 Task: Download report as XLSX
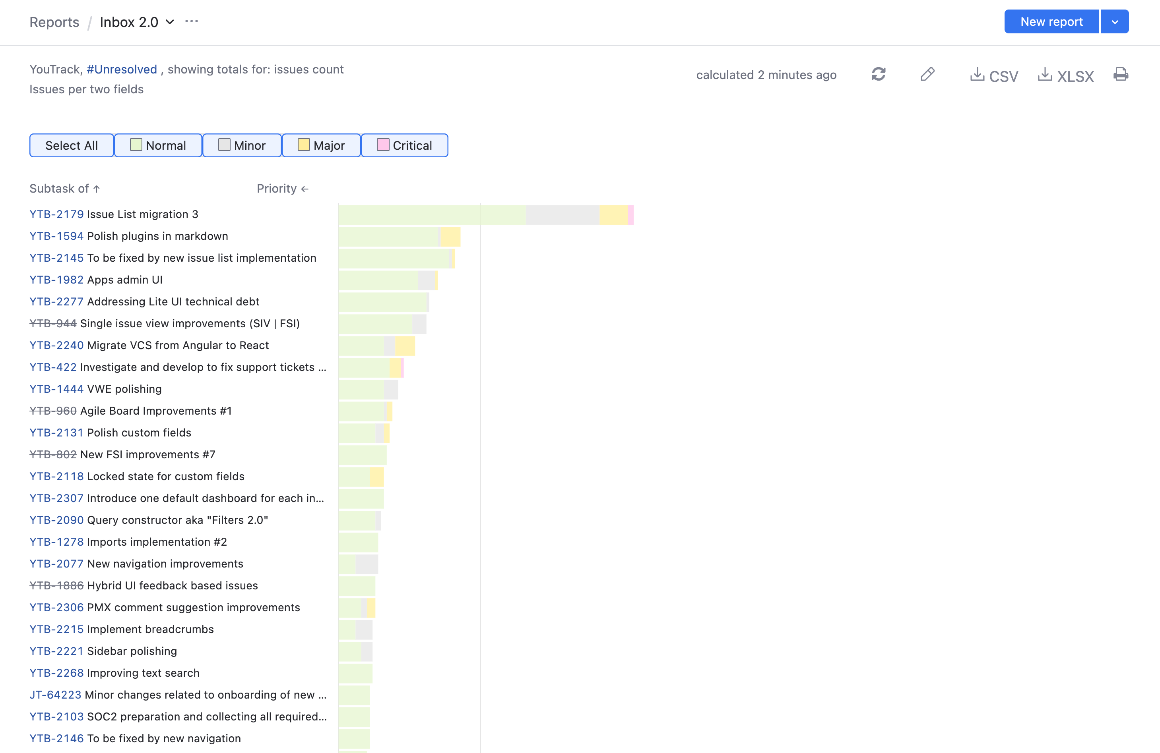point(1065,75)
